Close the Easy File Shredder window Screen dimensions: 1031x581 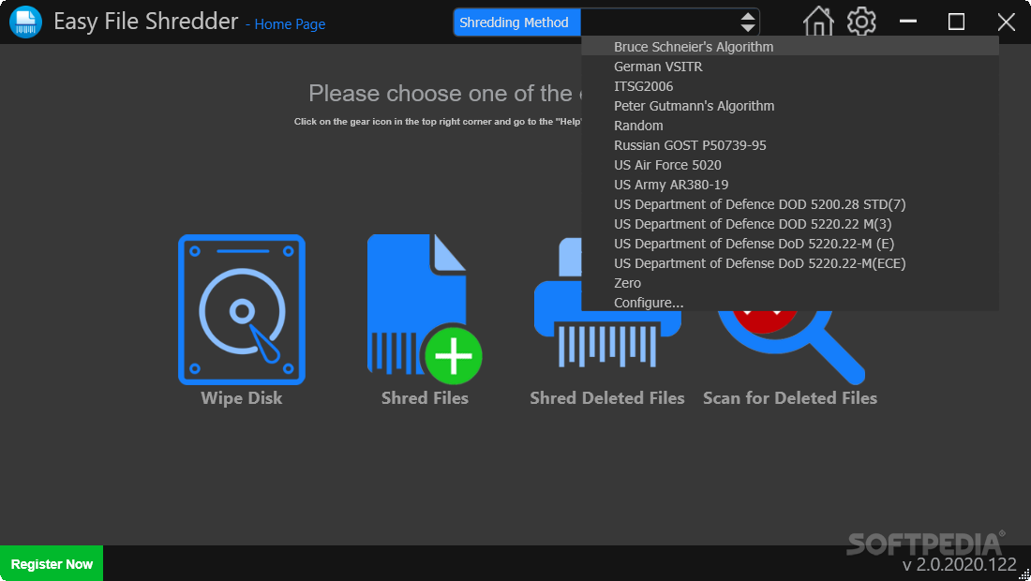[1006, 22]
